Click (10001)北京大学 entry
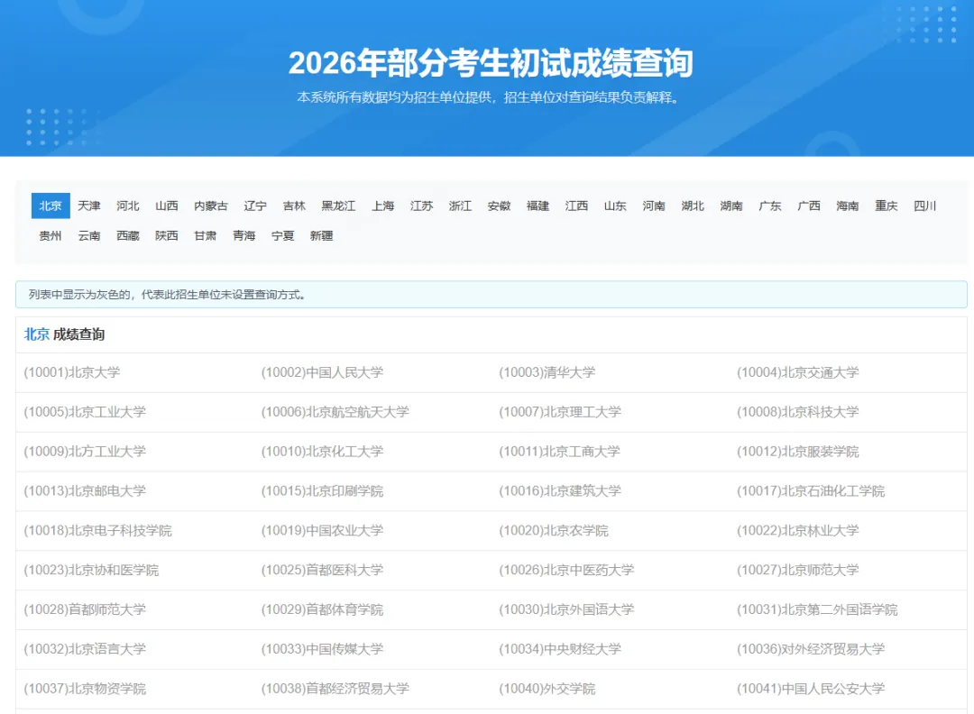 tap(72, 372)
